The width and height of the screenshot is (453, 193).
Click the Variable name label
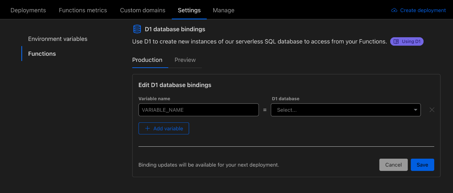154,99
